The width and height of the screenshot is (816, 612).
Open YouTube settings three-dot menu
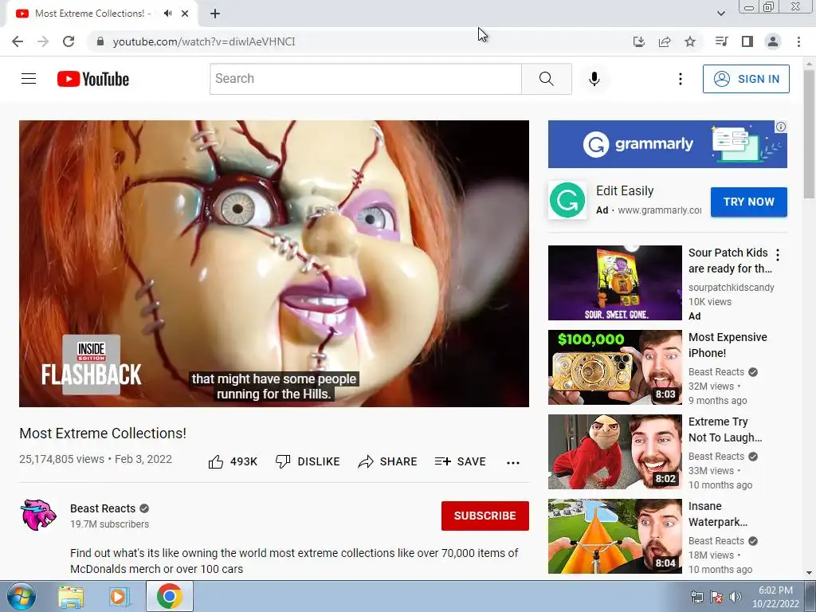pyautogui.click(x=681, y=79)
